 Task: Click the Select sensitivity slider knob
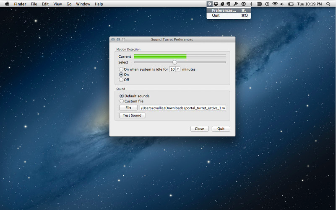coord(175,62)
